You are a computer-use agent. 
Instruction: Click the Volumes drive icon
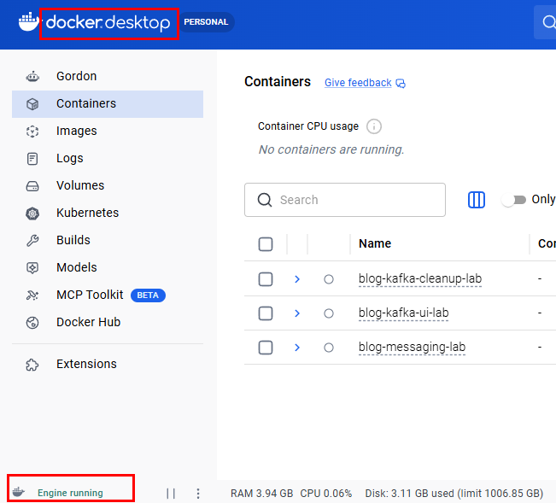pyautogui.click(x=32, y=186)
